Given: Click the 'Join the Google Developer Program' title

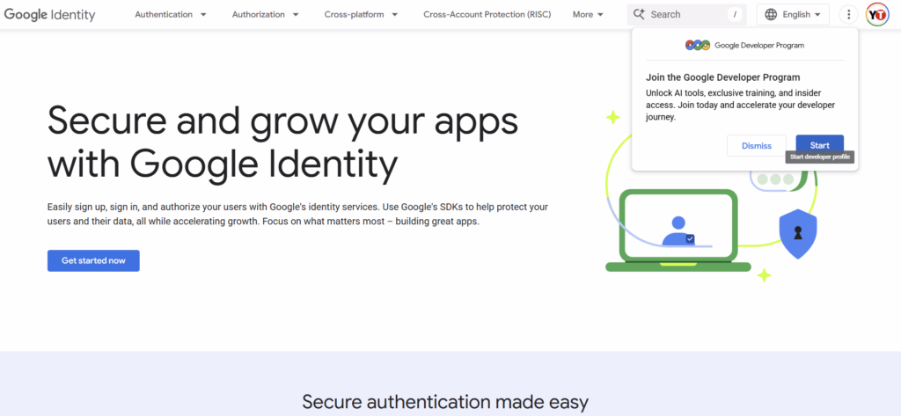Looking at the screenshot, I should 723,77.
